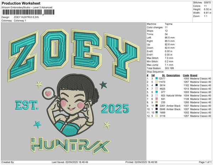Select the Up value '82.6 mm'
Screen dimensions: 213x165
(x=170, y=44)
